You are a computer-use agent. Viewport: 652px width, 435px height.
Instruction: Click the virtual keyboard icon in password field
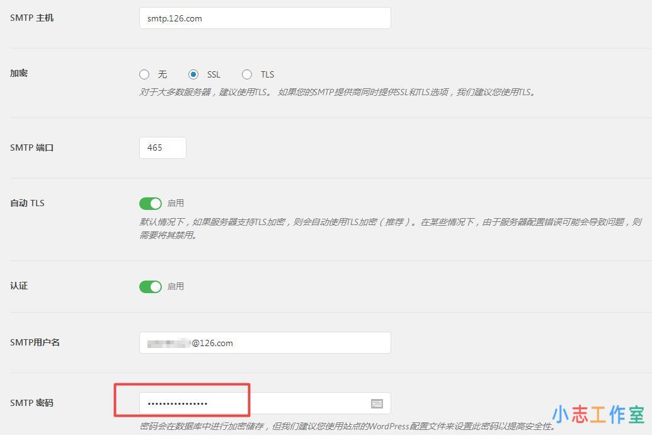pos(377,403)
